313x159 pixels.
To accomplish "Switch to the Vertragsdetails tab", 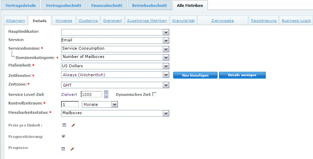I will (x=20, y=6).
